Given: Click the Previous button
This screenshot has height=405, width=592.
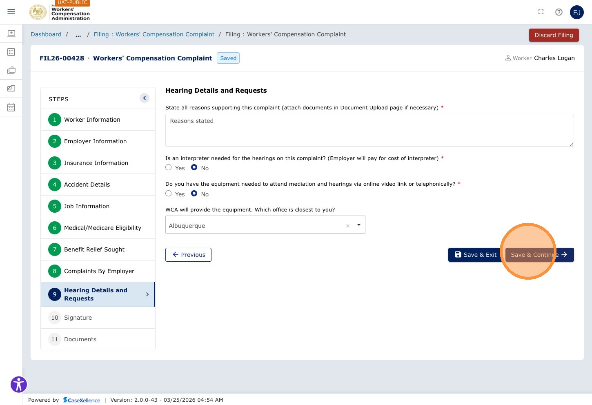Looking at the screenshot, I should pyautogui.click(x=188, y=255).
